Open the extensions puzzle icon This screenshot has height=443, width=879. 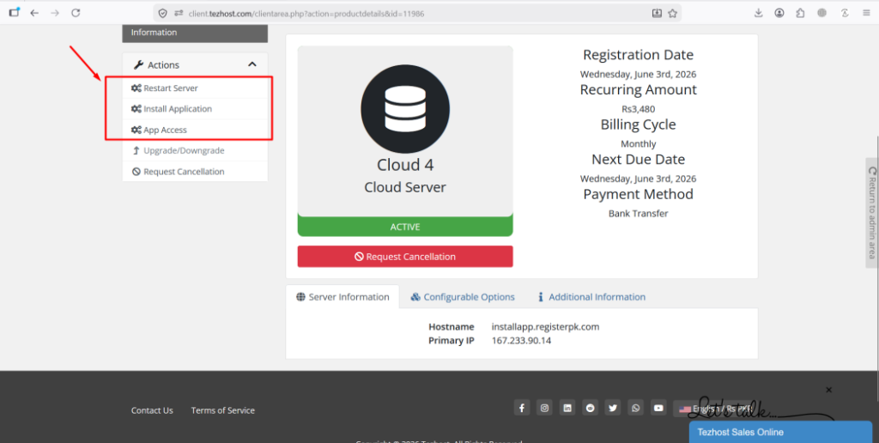click(801, 13)
